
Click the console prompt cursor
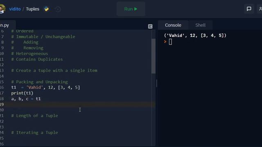click(x=170, y=42)
